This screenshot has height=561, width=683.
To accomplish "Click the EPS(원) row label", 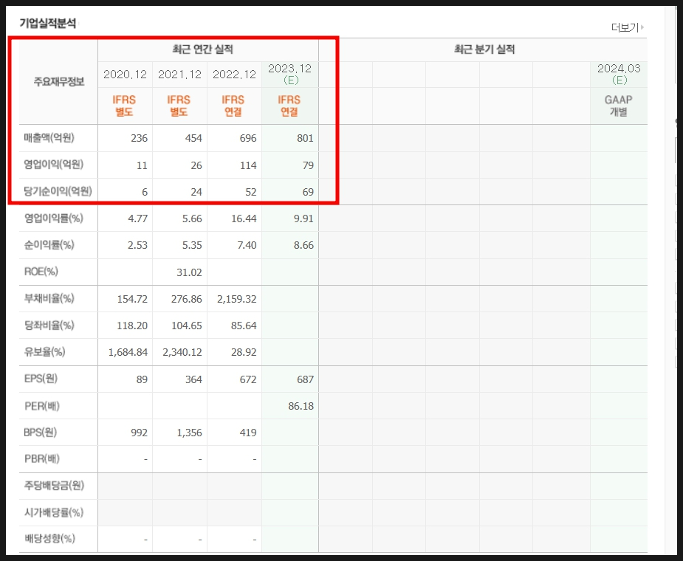I will tap(41, 379).
